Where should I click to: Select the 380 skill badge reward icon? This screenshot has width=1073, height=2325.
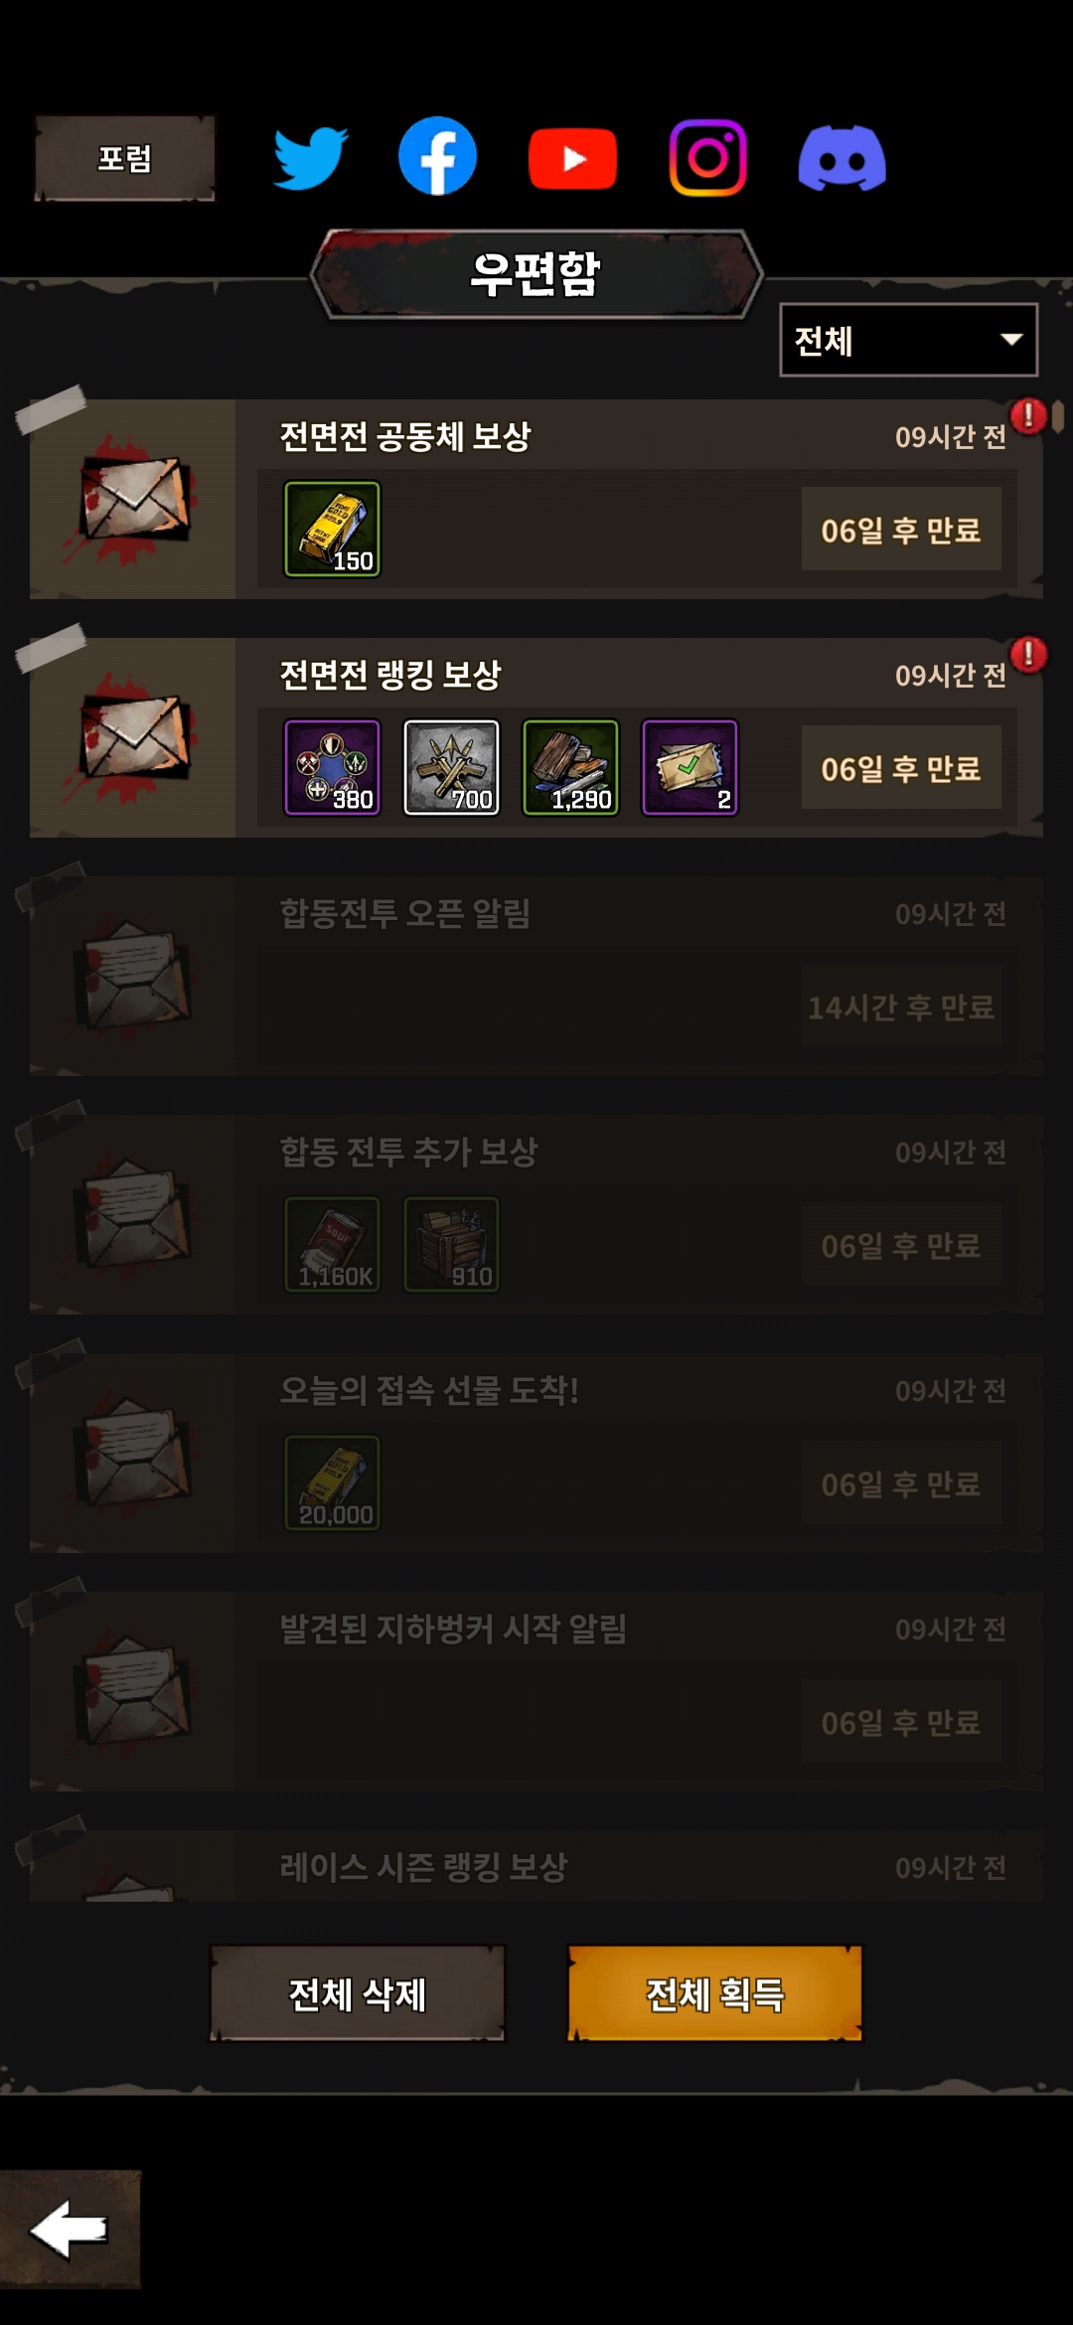332,767
